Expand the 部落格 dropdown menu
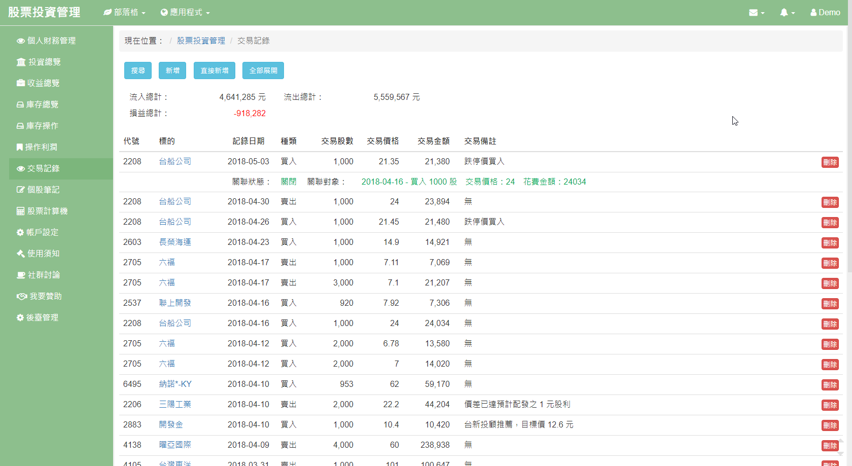852x466 pixels. coord(125,12)
